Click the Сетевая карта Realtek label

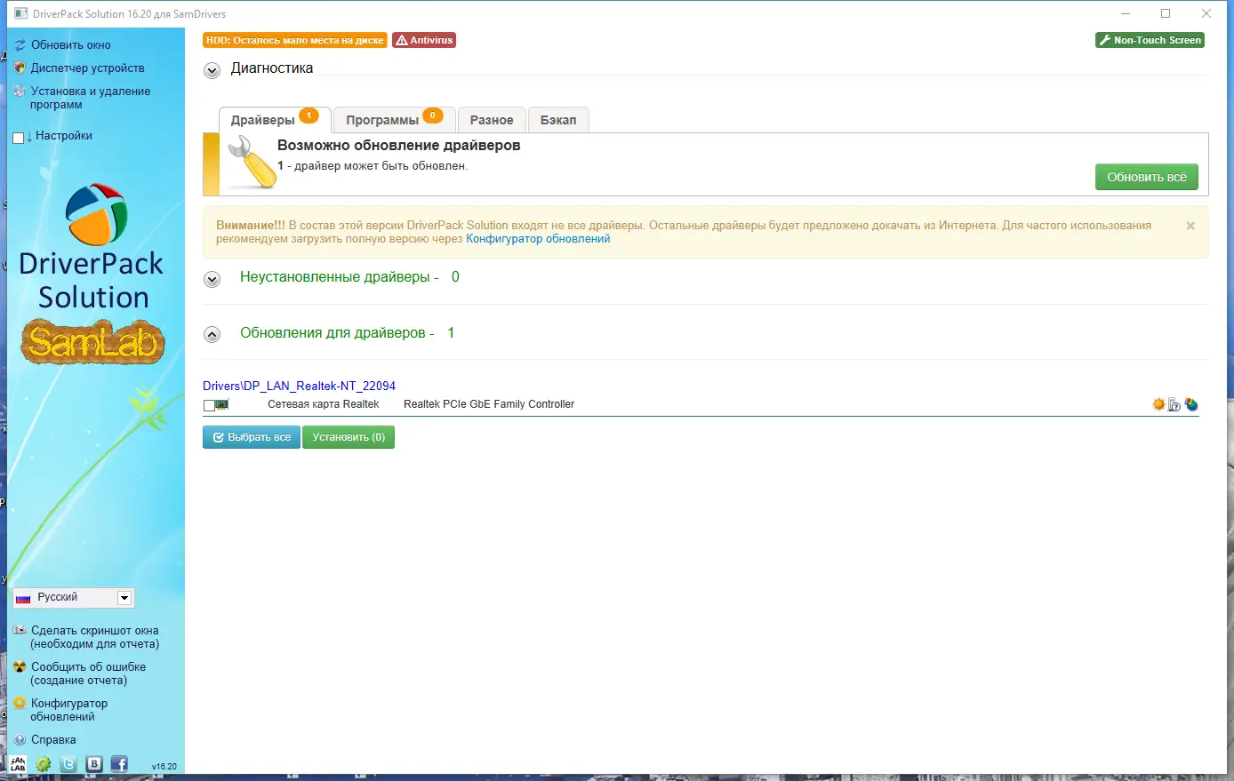(324, 404)
